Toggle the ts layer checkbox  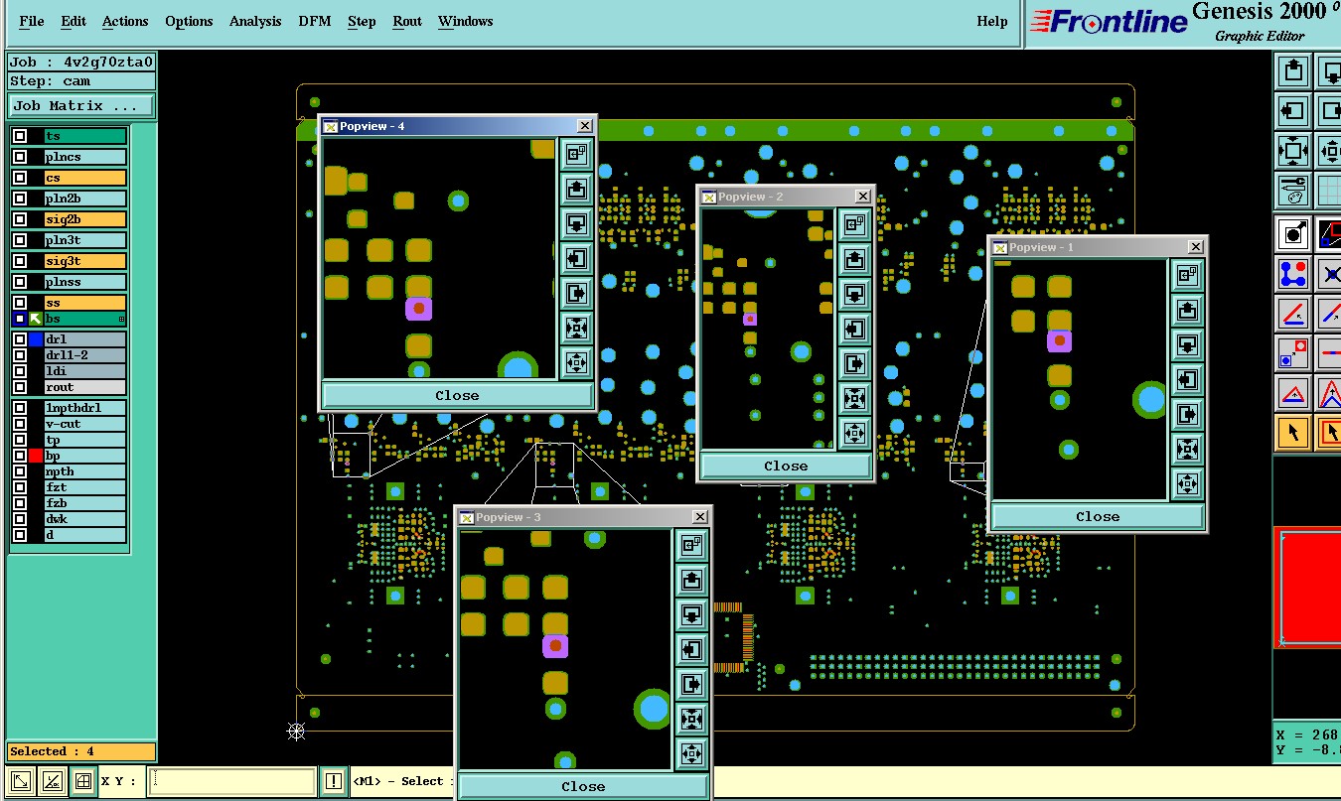[20, 136]
